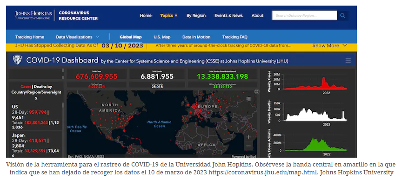Screen dimensions: 402x179
Task: Go to Events & News page
Action: click(228, 16)
